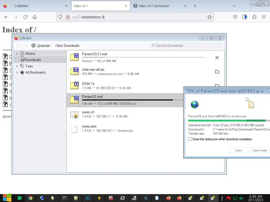Expand the History tree node
The width and height of the screenshot is (270, 202).
17,54
